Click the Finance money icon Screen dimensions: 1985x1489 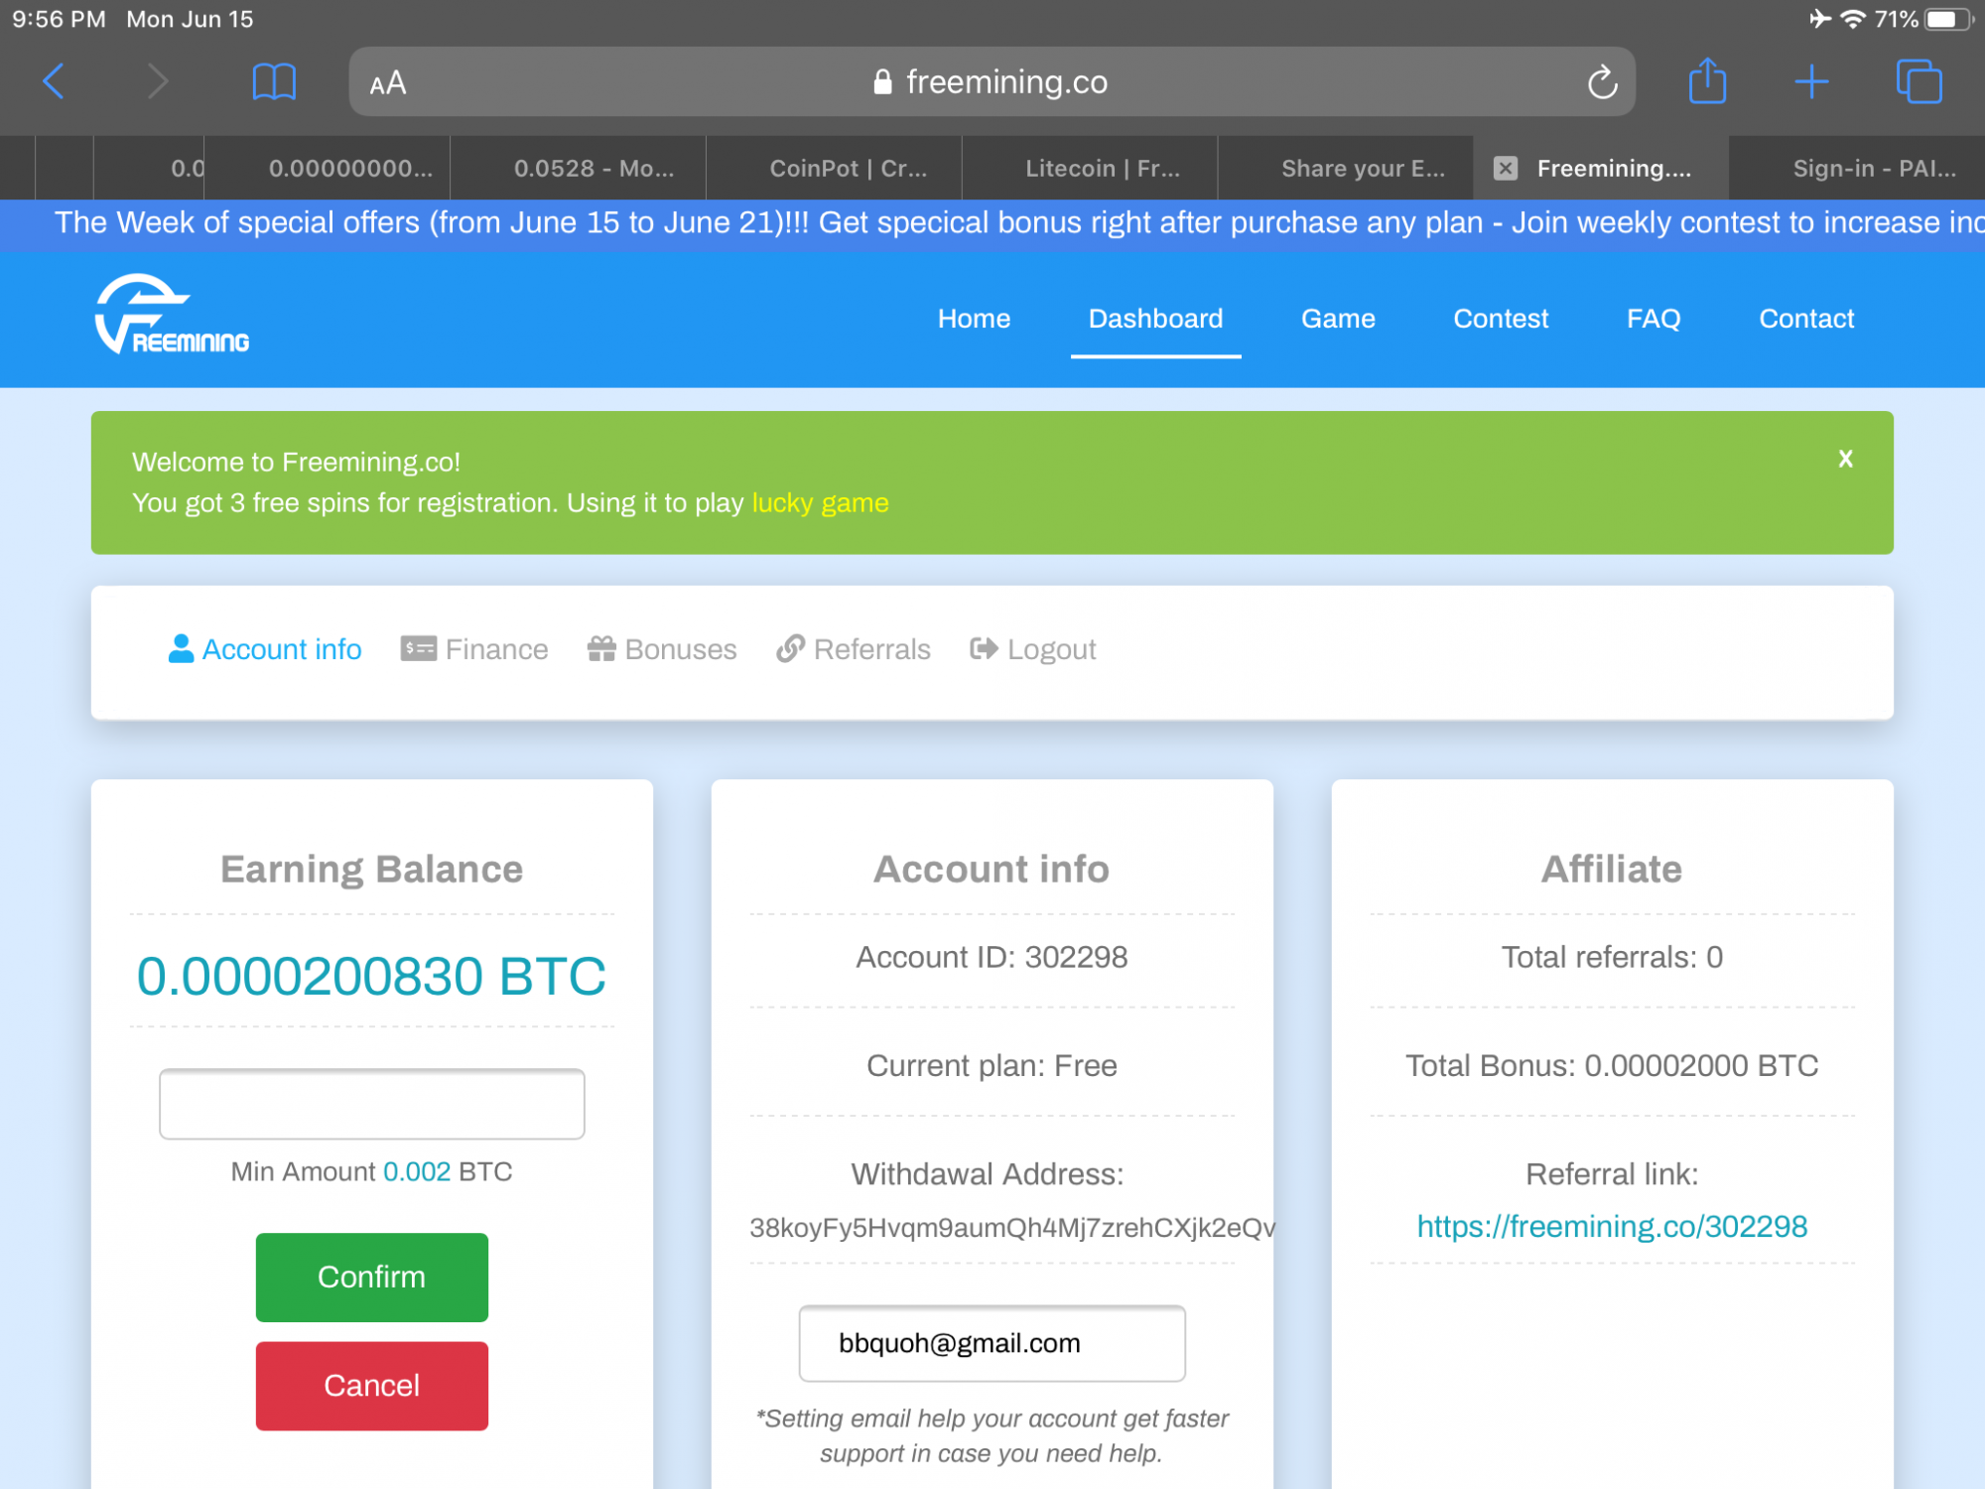coord(418,648)
